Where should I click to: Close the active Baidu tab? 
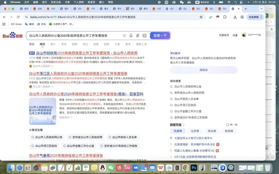click(x=239, y=9)
